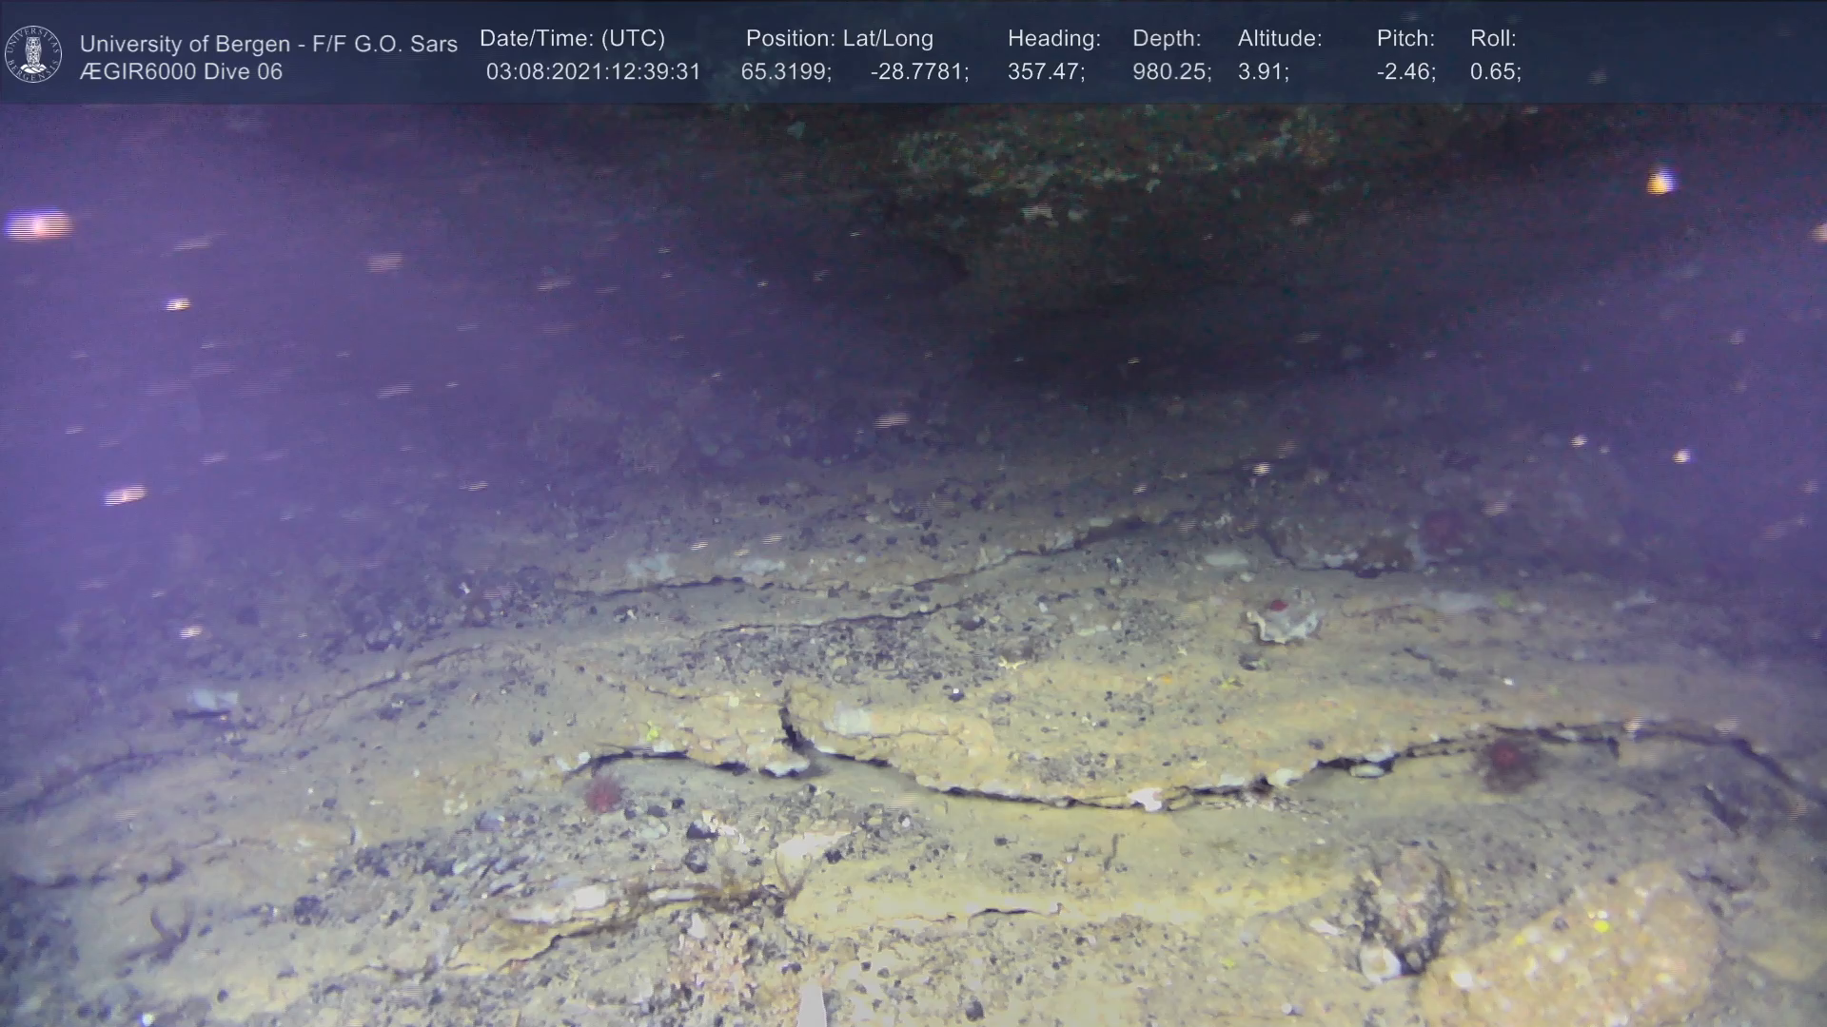The image size is (1827, 1027).
Task: Select the altitude value 3.91
Action: (x=1262, y=72)
